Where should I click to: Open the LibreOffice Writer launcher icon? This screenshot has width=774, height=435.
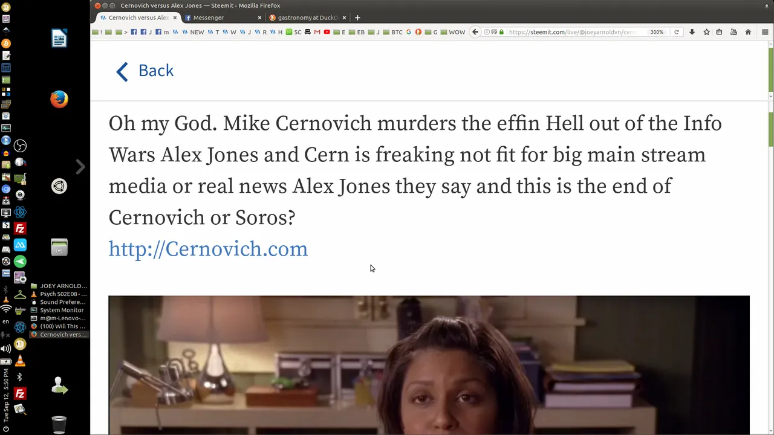click(59, 39)
